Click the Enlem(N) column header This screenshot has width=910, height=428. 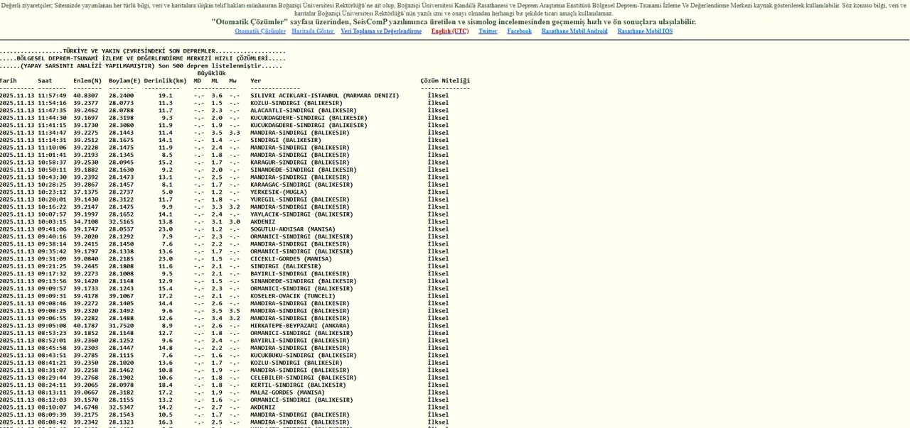[x=87, y=81]
